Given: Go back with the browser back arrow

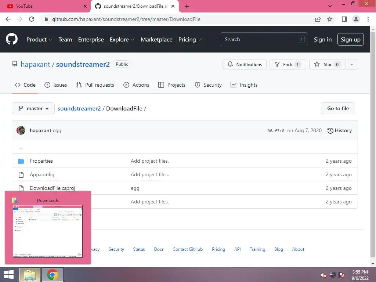Looking at the screenshot, I should [x=8, y=19].
